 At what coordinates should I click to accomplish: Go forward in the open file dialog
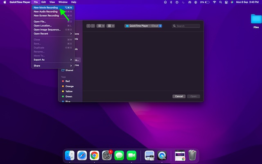(93, 26)
